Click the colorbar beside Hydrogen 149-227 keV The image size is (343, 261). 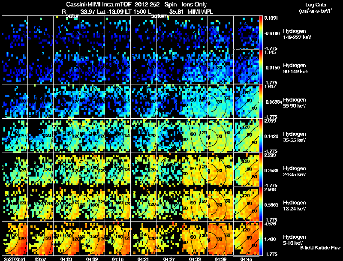click(x=261, y=33)
